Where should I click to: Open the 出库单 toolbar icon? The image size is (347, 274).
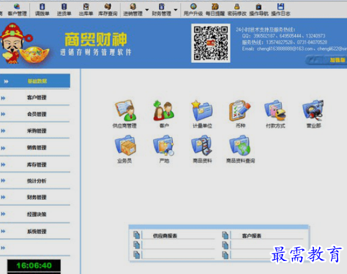click(x=86, y=10)
